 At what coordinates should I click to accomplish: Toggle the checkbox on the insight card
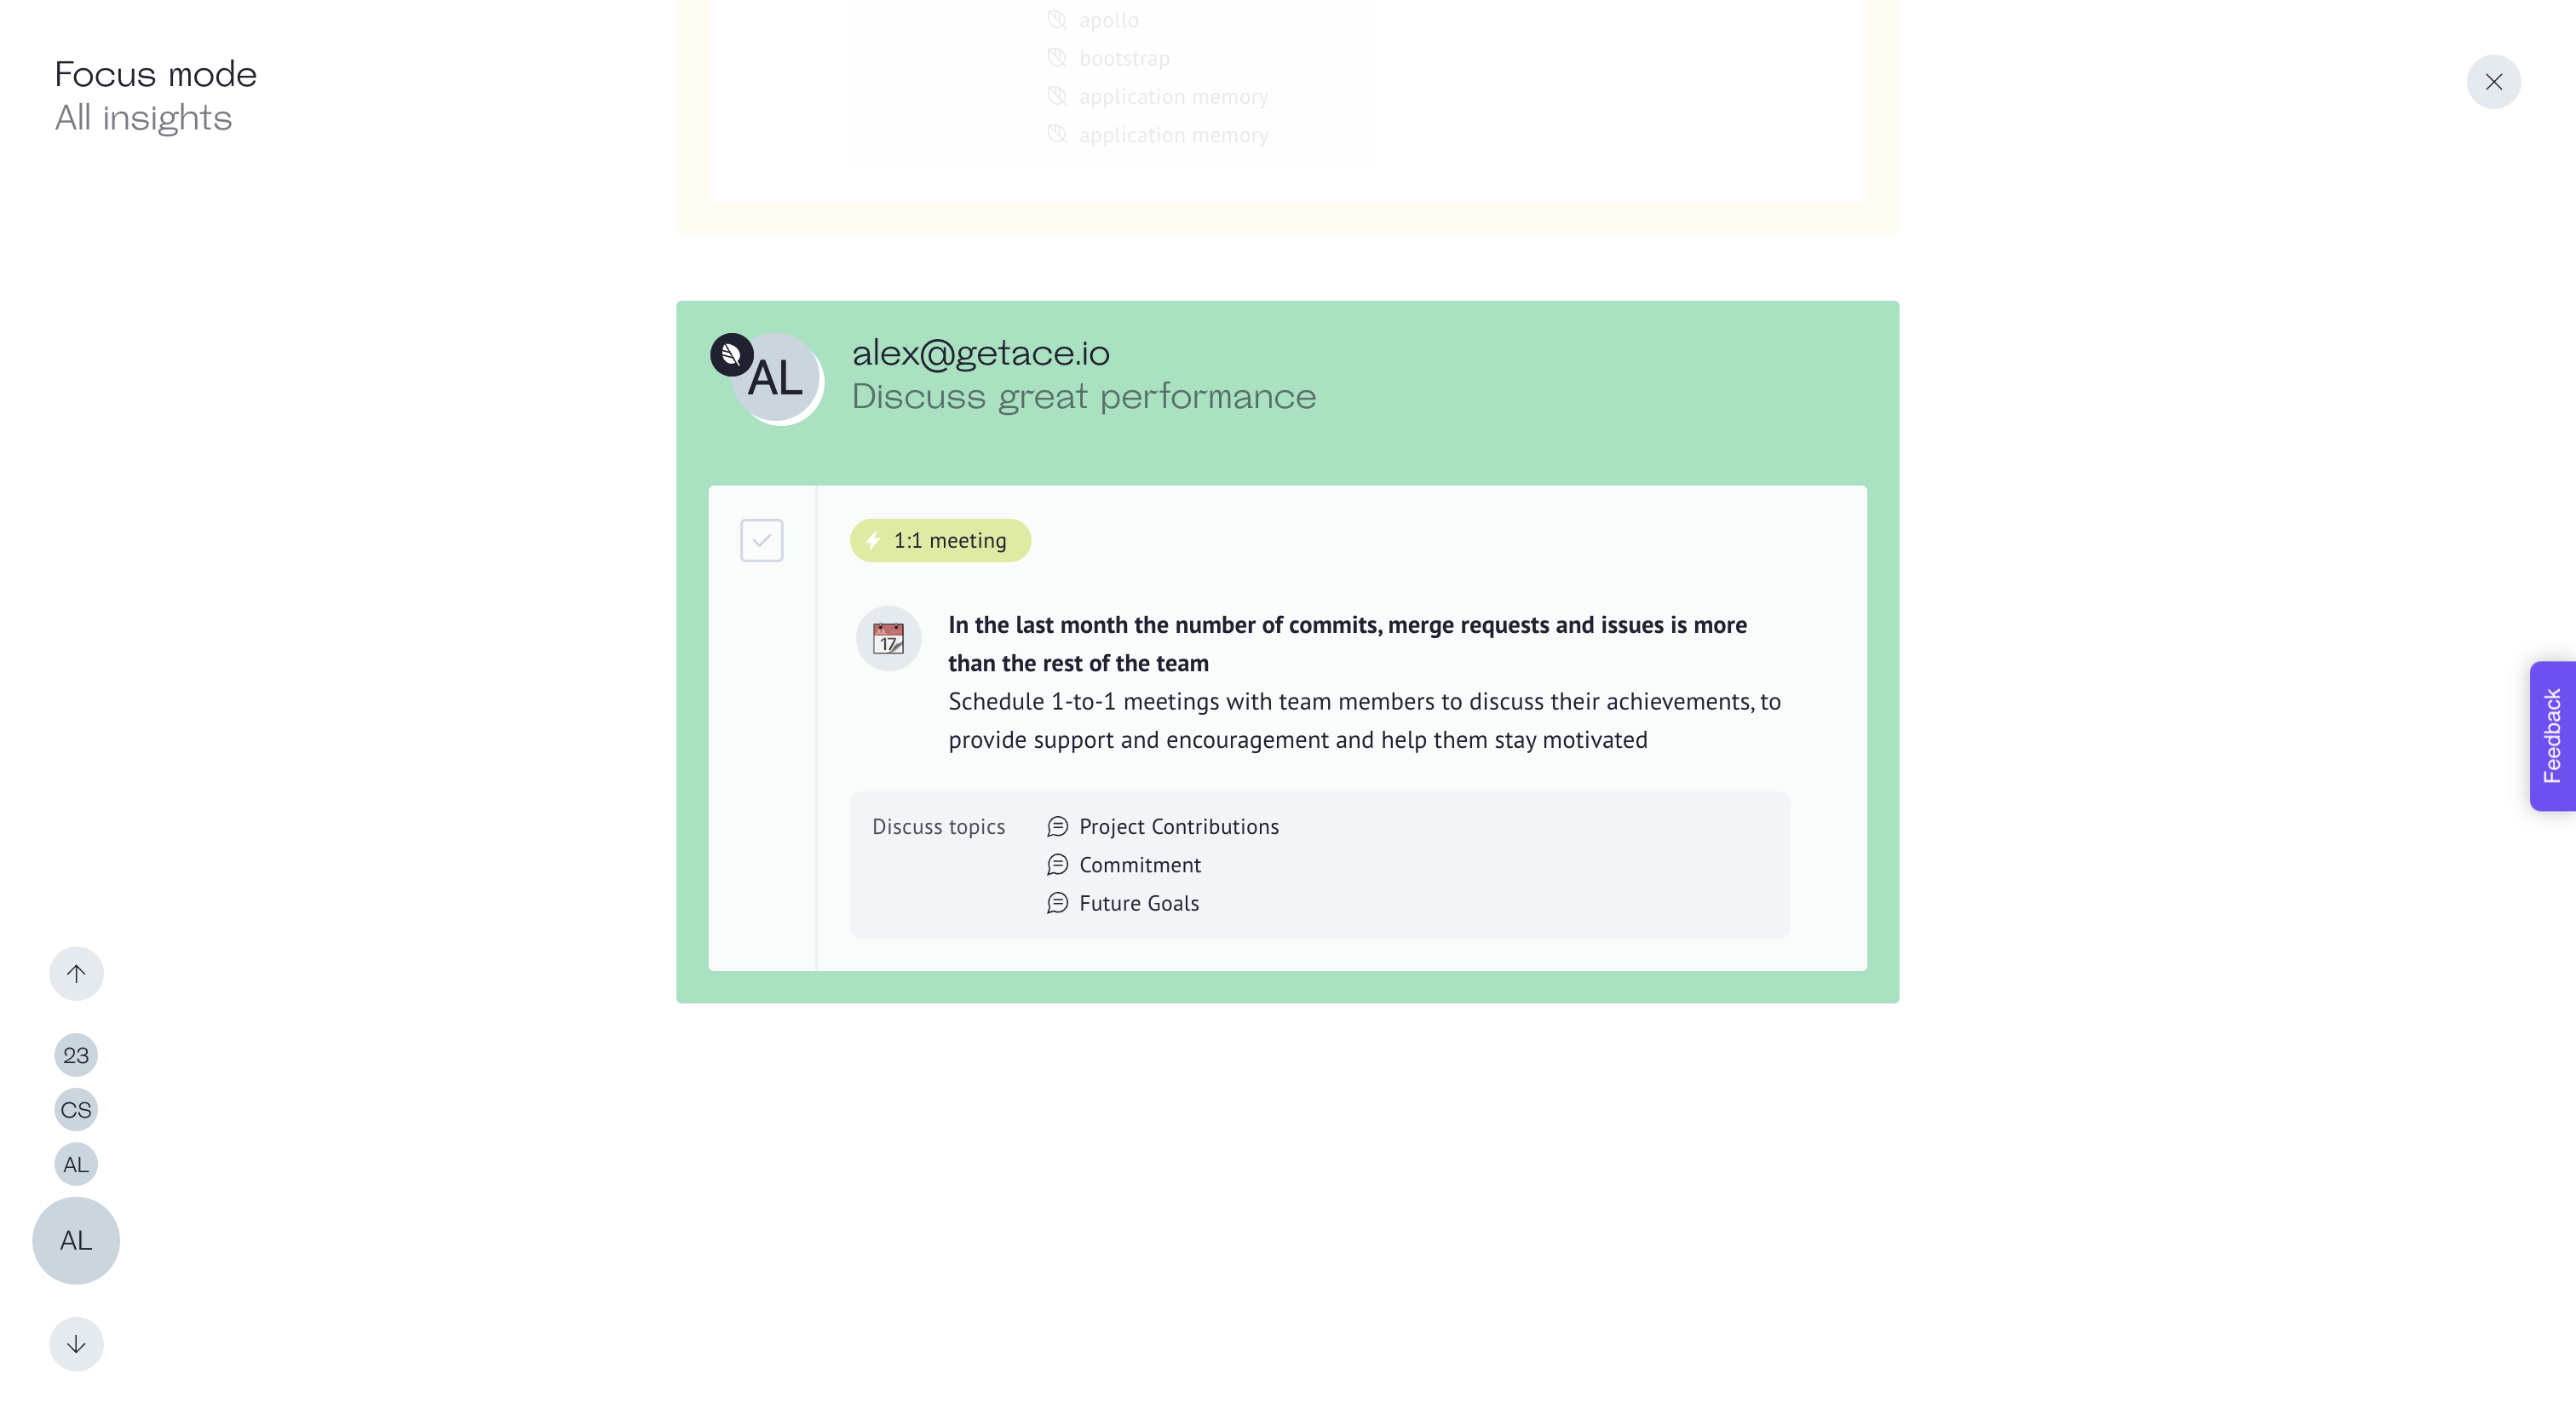762,541
